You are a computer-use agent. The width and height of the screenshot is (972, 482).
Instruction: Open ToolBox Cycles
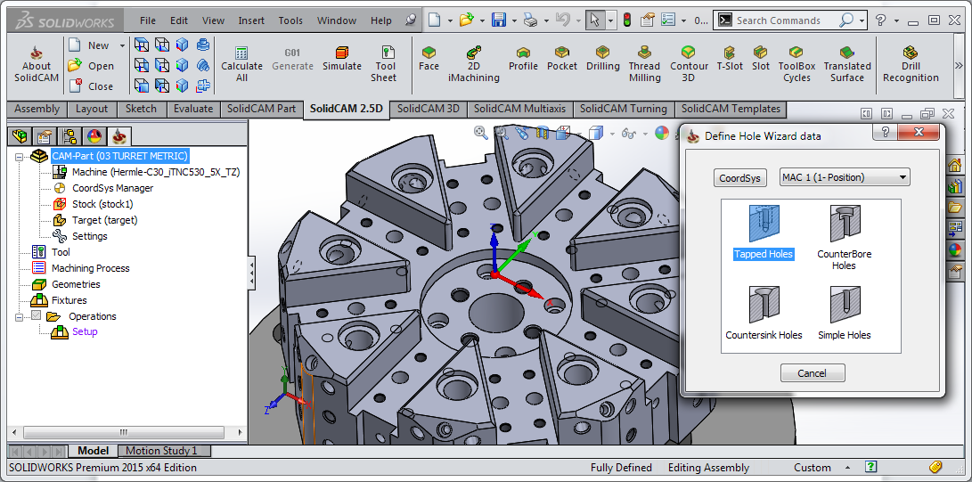click(x=796, y=64)
